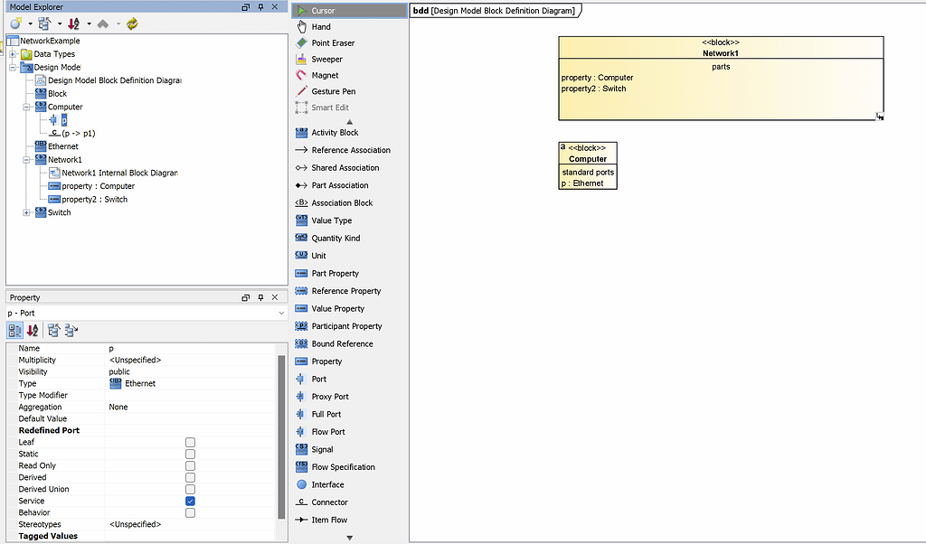
Task: Select the Port creation tool
Action: pos(321,379)
